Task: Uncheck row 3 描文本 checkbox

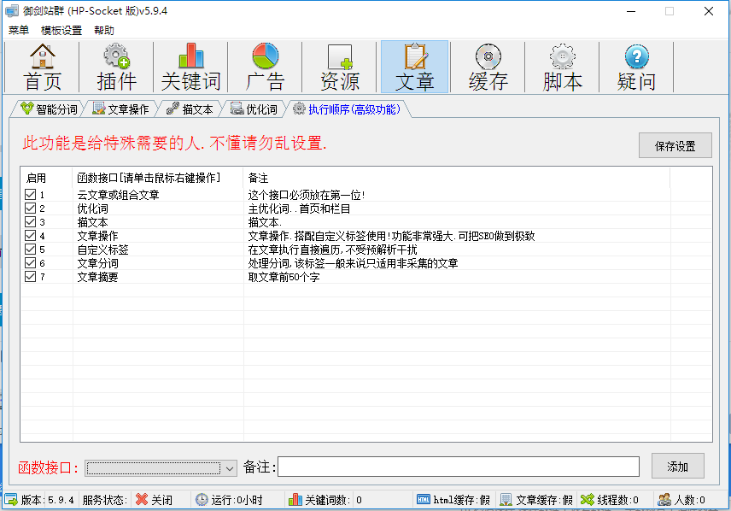Action: [x=30, y=221]
